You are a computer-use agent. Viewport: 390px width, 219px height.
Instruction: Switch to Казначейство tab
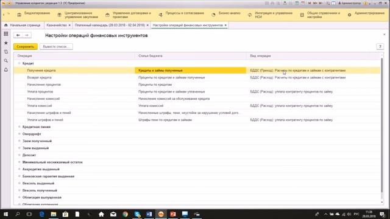[x=57, y=25]
